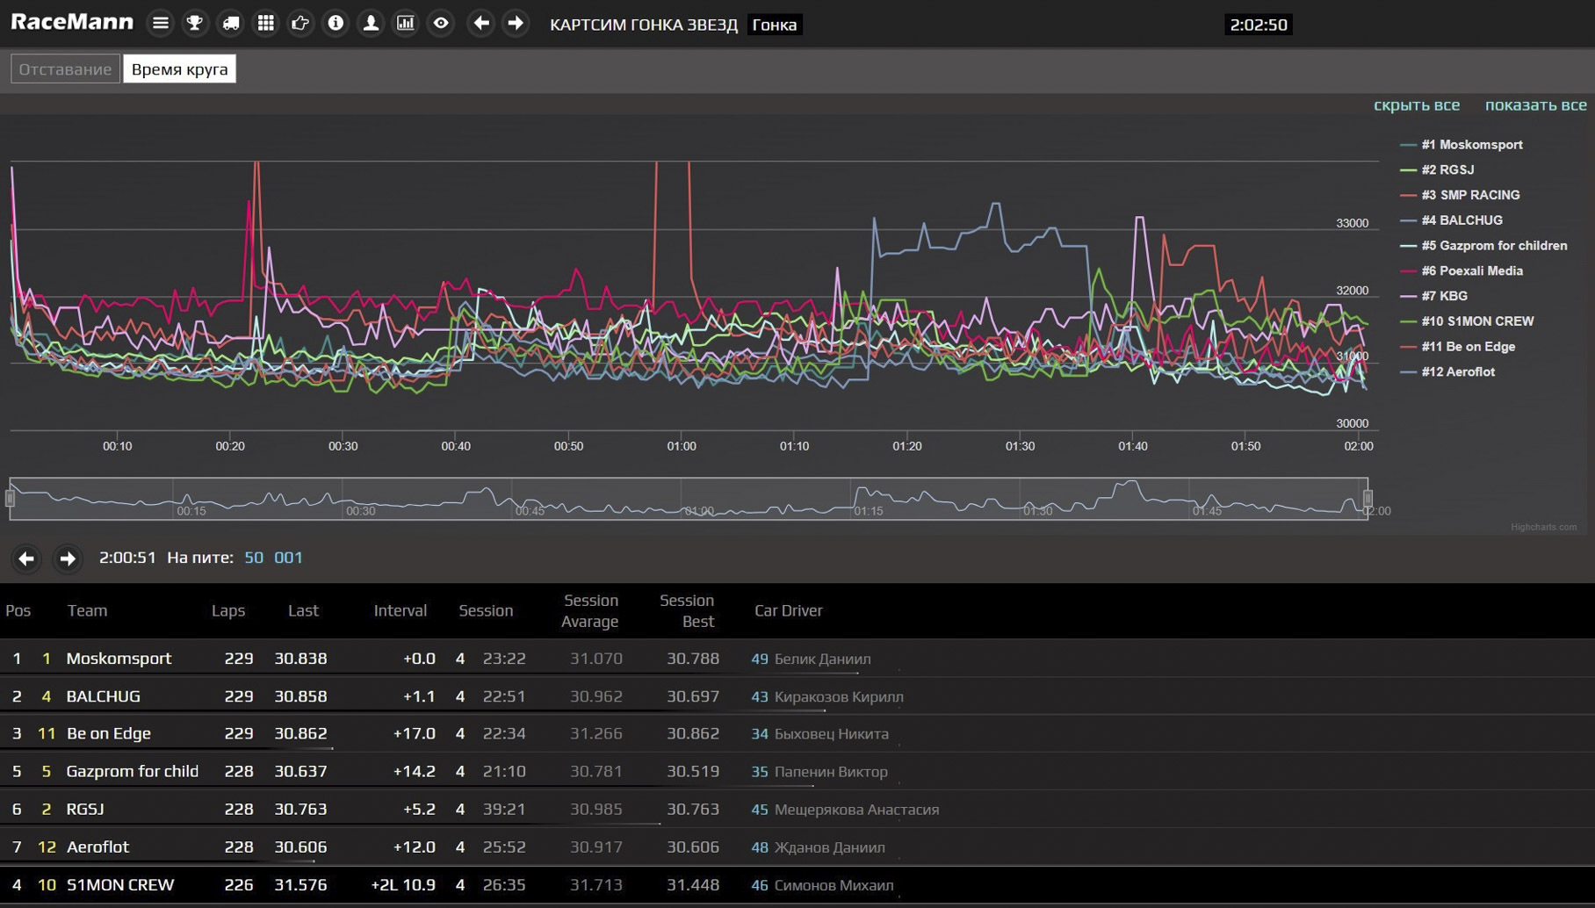Screen dimensions: 1595x908
Task: Click the pointing hand icon
Action: click(300, 24)
